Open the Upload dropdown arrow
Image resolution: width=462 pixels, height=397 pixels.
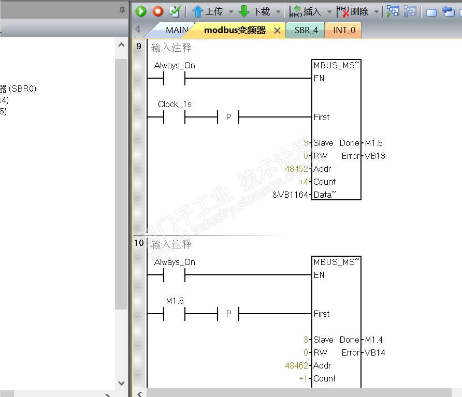tap(231, 12)
